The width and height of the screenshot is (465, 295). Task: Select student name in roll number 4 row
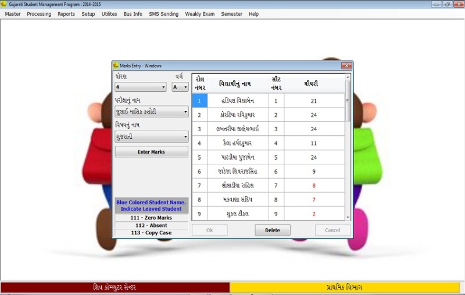tap(238, 143)
